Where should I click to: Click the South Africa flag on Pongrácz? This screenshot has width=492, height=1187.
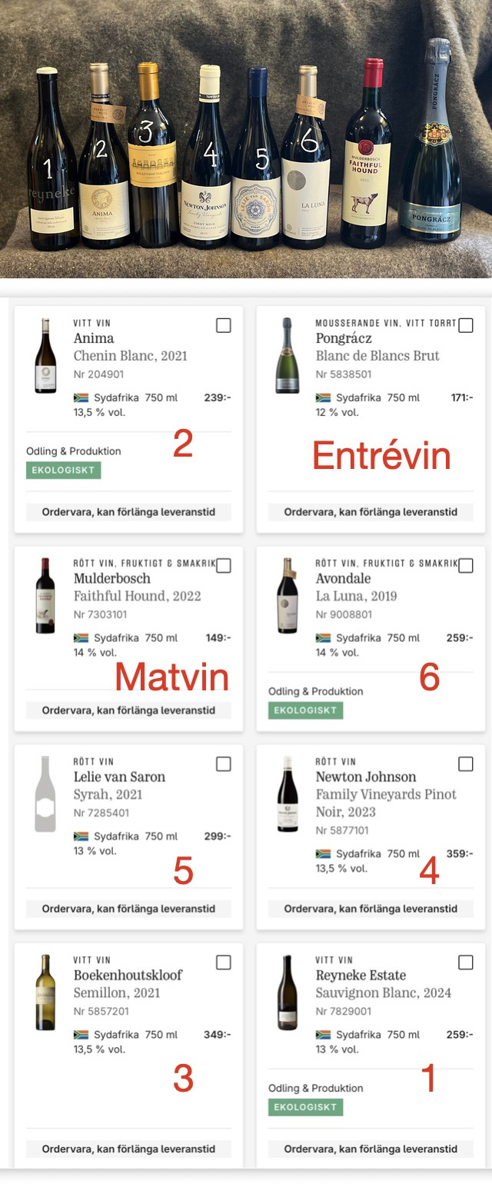(323, 397)
